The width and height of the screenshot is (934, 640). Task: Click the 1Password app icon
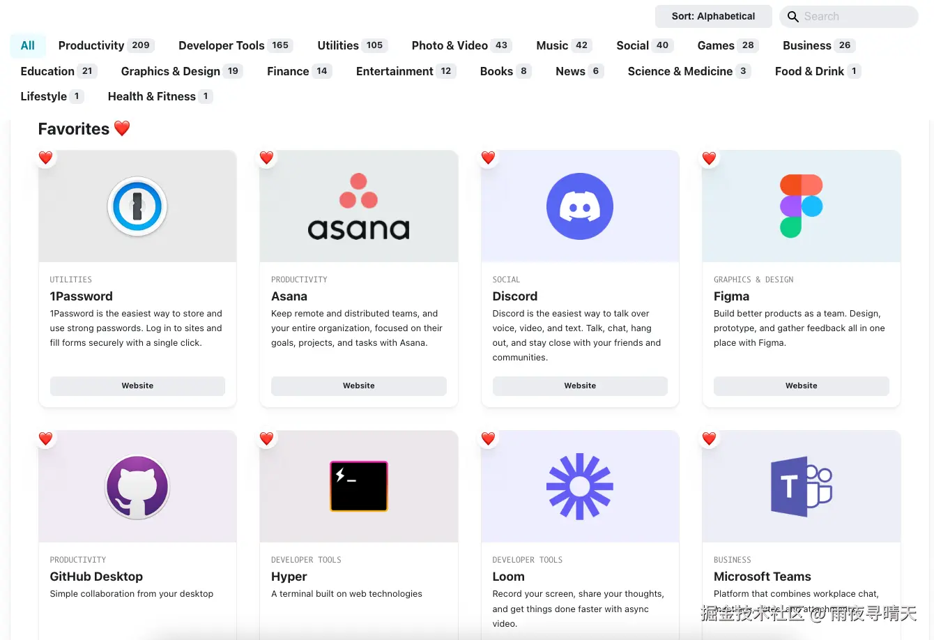click(137, 206)
